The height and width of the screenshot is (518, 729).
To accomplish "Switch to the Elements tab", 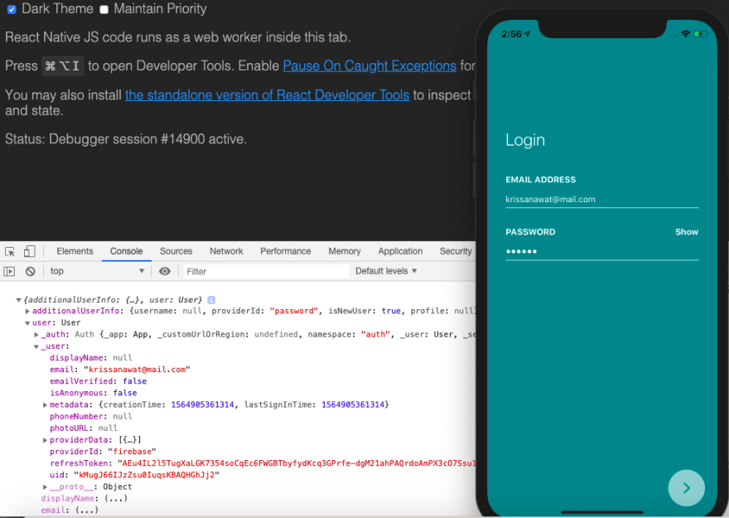I will [x=75, y=251].
